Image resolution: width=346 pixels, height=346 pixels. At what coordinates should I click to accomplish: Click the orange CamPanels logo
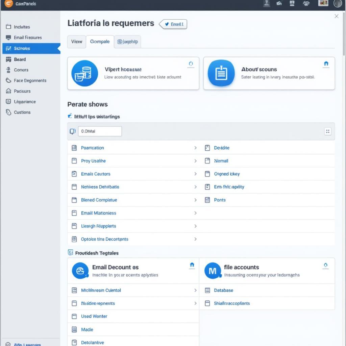pyautogui.click(x=9, y=3)
